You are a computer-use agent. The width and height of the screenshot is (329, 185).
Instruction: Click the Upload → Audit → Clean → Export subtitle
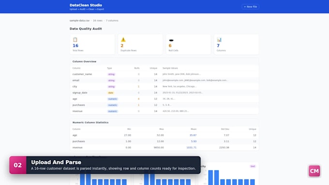point(87,9)
